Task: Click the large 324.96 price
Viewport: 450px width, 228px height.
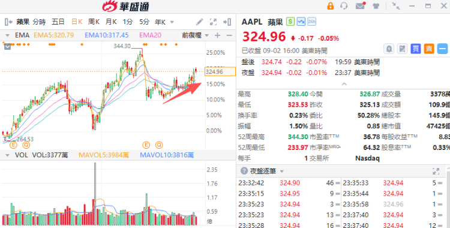Action: (264, 37)
